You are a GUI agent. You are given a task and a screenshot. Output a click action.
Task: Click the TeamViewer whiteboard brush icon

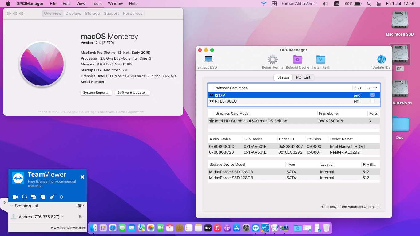[52, 197]
